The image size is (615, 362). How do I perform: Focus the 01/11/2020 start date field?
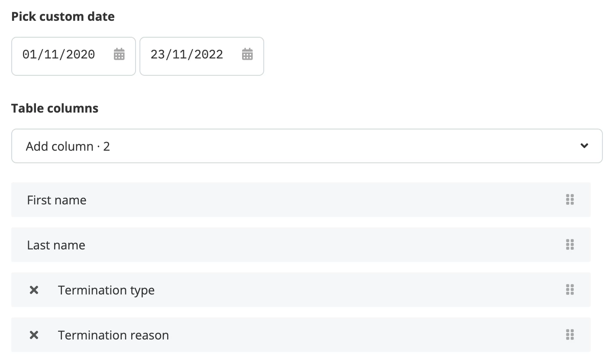(74, 56)
